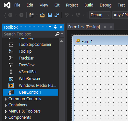Open the Debug menu
Image resolution: width=128 pixels, height=121 pixels.
coord(106,5)
